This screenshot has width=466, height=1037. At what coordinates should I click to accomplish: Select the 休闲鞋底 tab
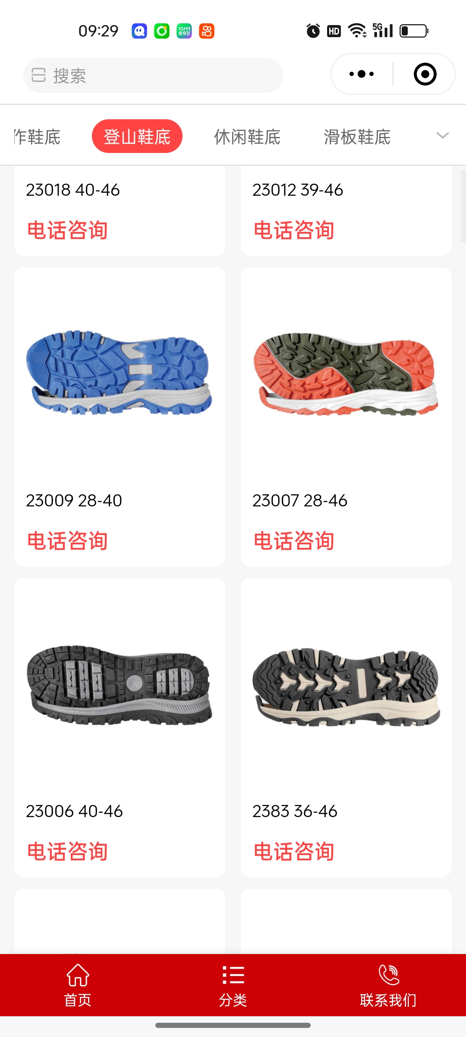pos(247,137)
